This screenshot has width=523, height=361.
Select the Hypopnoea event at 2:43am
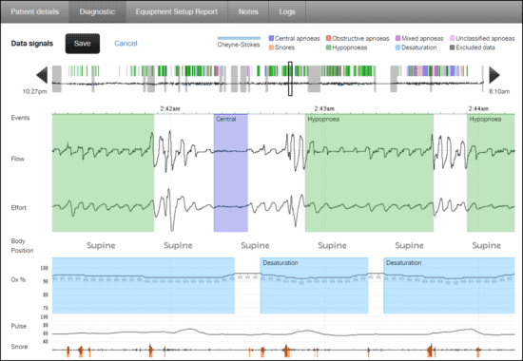(x=369, y=173)
